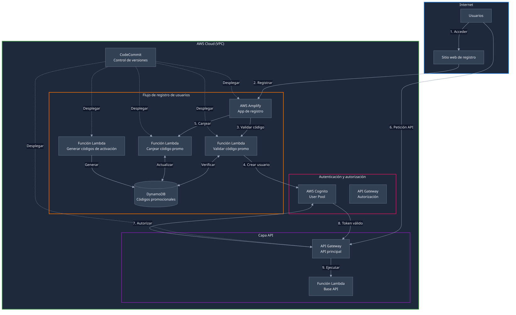This screenshot has height=315, width=516.
Task: Click the 6. Petición API edge label
Action: pos(401,127)
